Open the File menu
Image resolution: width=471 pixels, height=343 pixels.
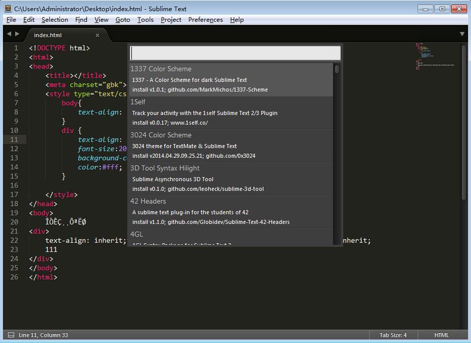tap(11, 20)
